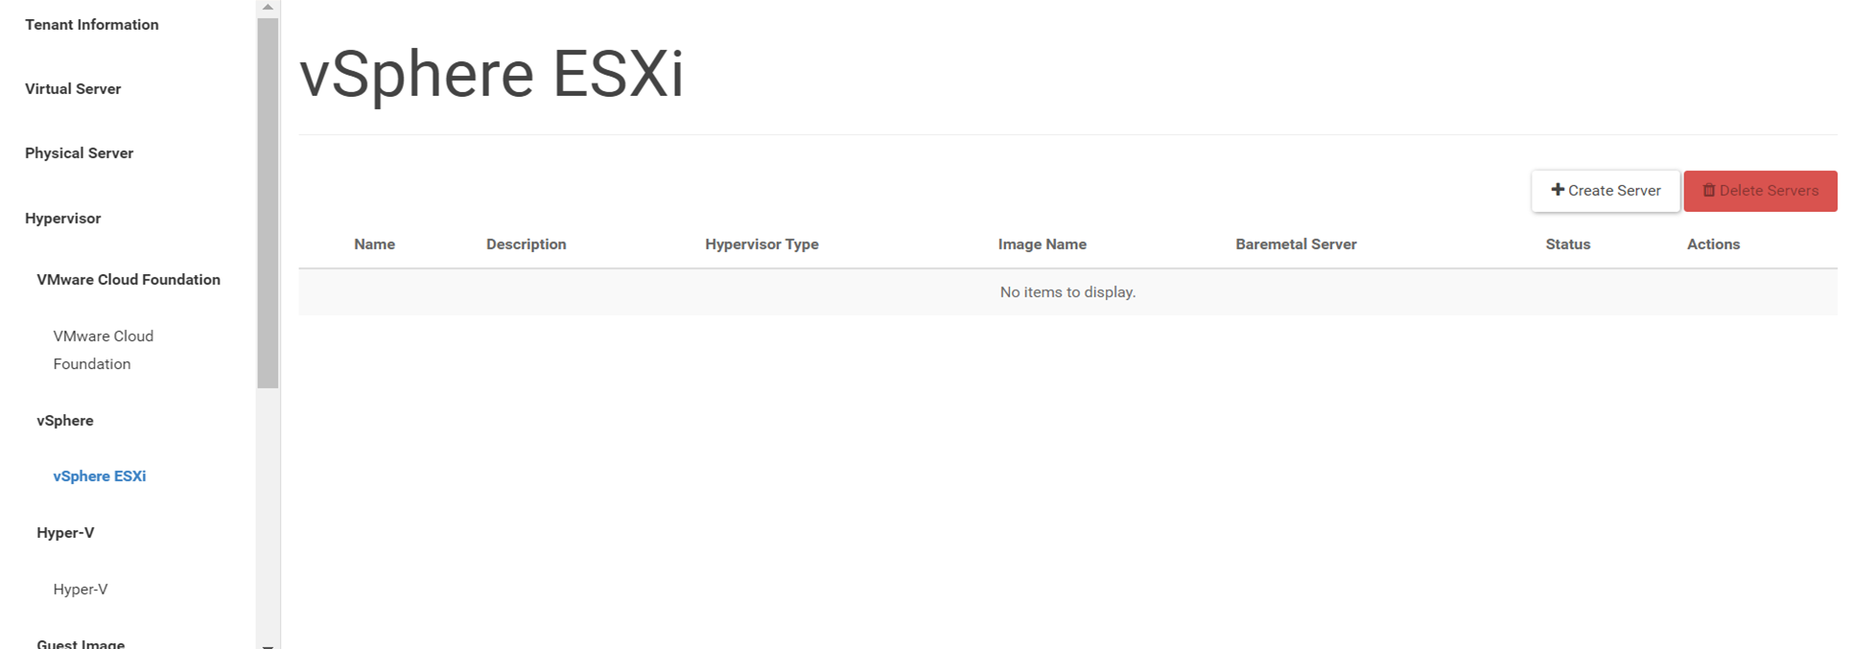Image resolution: width=1852 pixels, height=649 pixels.
Task: Click the sidebar scroll up arrow
Action: [268, 7]
